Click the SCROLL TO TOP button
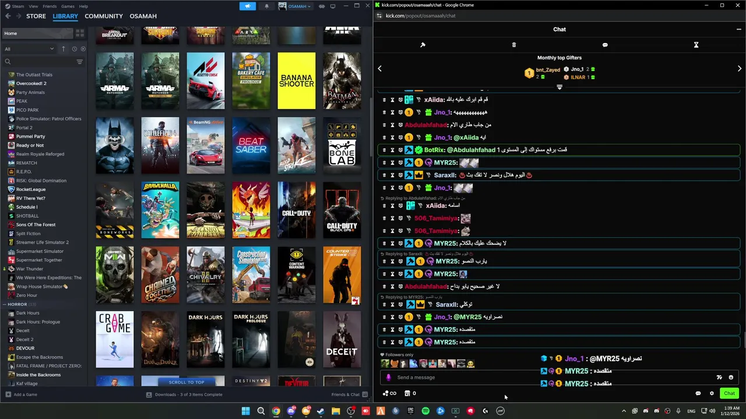The image size is (746, 419). coord(186,382)
